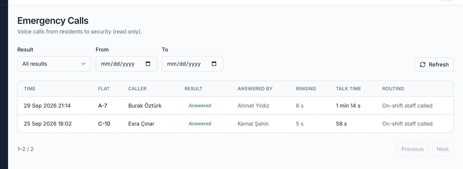463x169 pixels.
Task: Open the From date calendar icon
Action: click(x=148, y=64)
